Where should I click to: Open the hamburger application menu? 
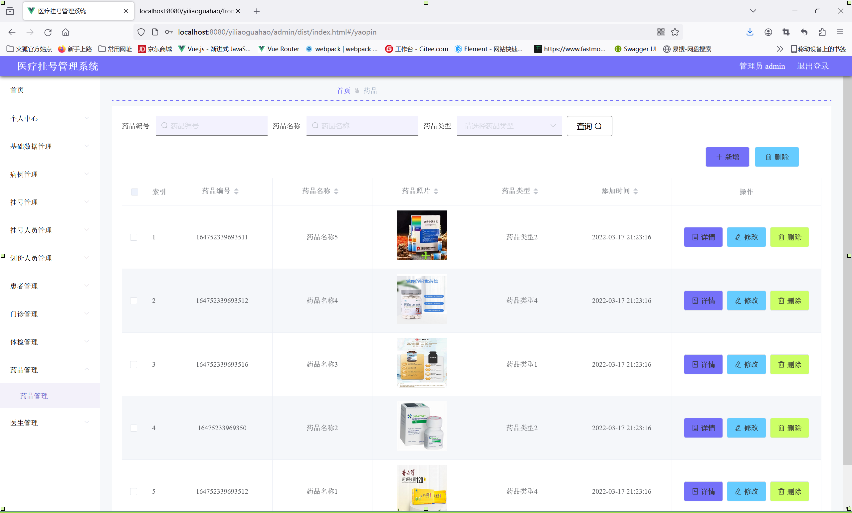pos(840,32)
